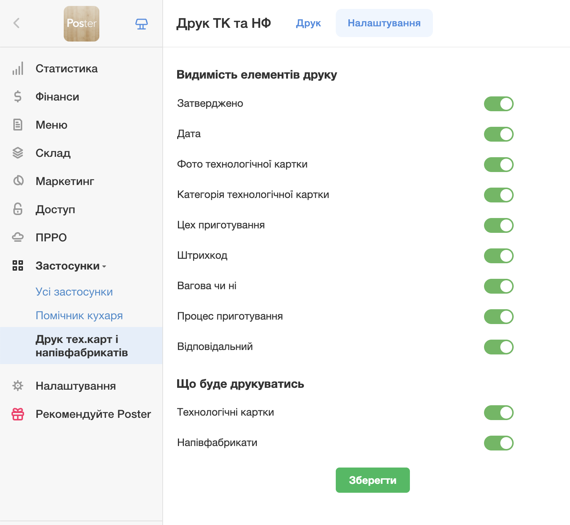
Task: Open the storefront icon next to the logo
Action: (x=142, y=24)
